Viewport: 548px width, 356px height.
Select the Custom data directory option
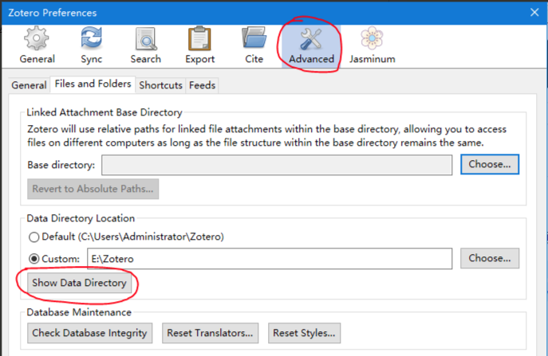tap(54, 259)
